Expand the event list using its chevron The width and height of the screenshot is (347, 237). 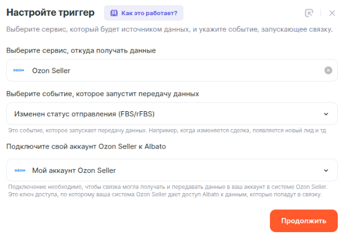(326, 114)
